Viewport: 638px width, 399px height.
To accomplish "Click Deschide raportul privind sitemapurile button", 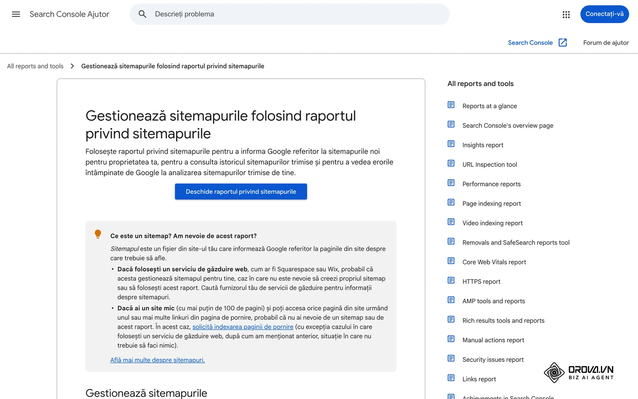I will (241, 192).
